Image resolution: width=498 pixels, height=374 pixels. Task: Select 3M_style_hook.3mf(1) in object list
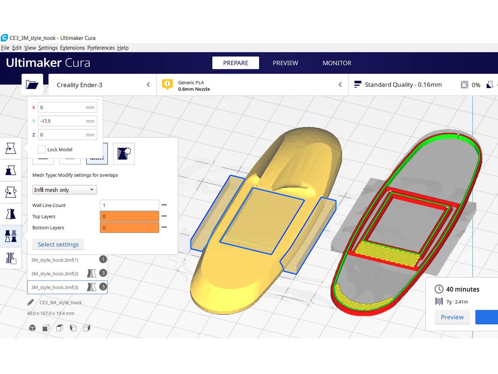67,260
